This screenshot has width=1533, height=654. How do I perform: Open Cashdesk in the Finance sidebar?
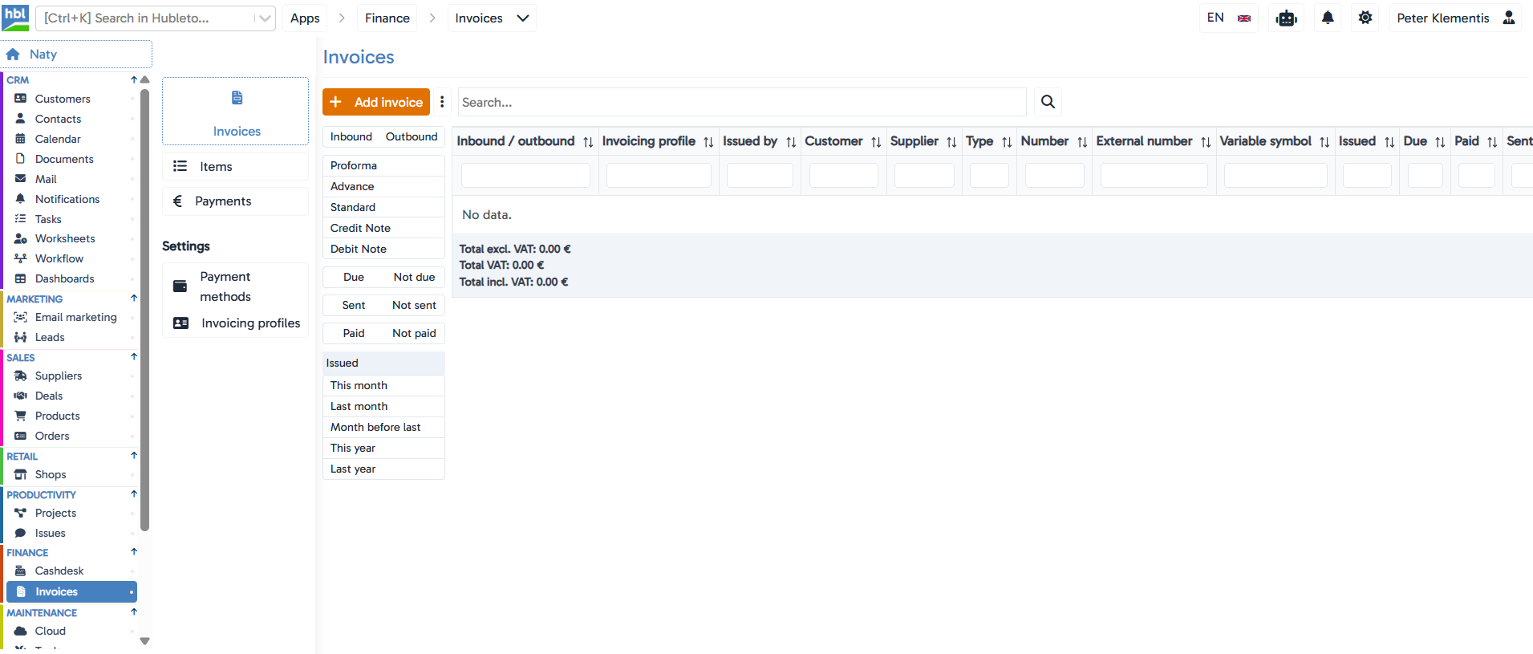(x=59, y=571)
